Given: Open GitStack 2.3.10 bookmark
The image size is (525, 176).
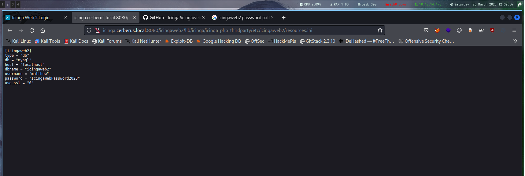Looking at the screenshot, I should coord(317,41).
